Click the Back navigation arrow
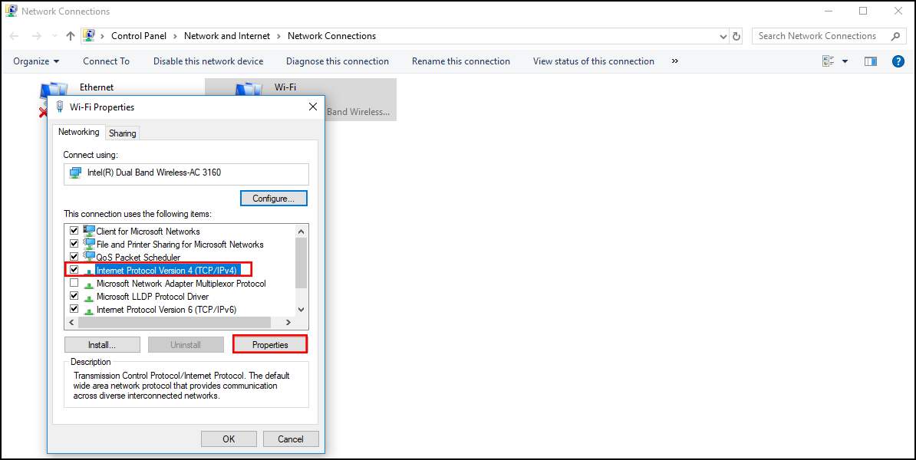The width and height of the screenshot is (916, 460). coord(15,36)
